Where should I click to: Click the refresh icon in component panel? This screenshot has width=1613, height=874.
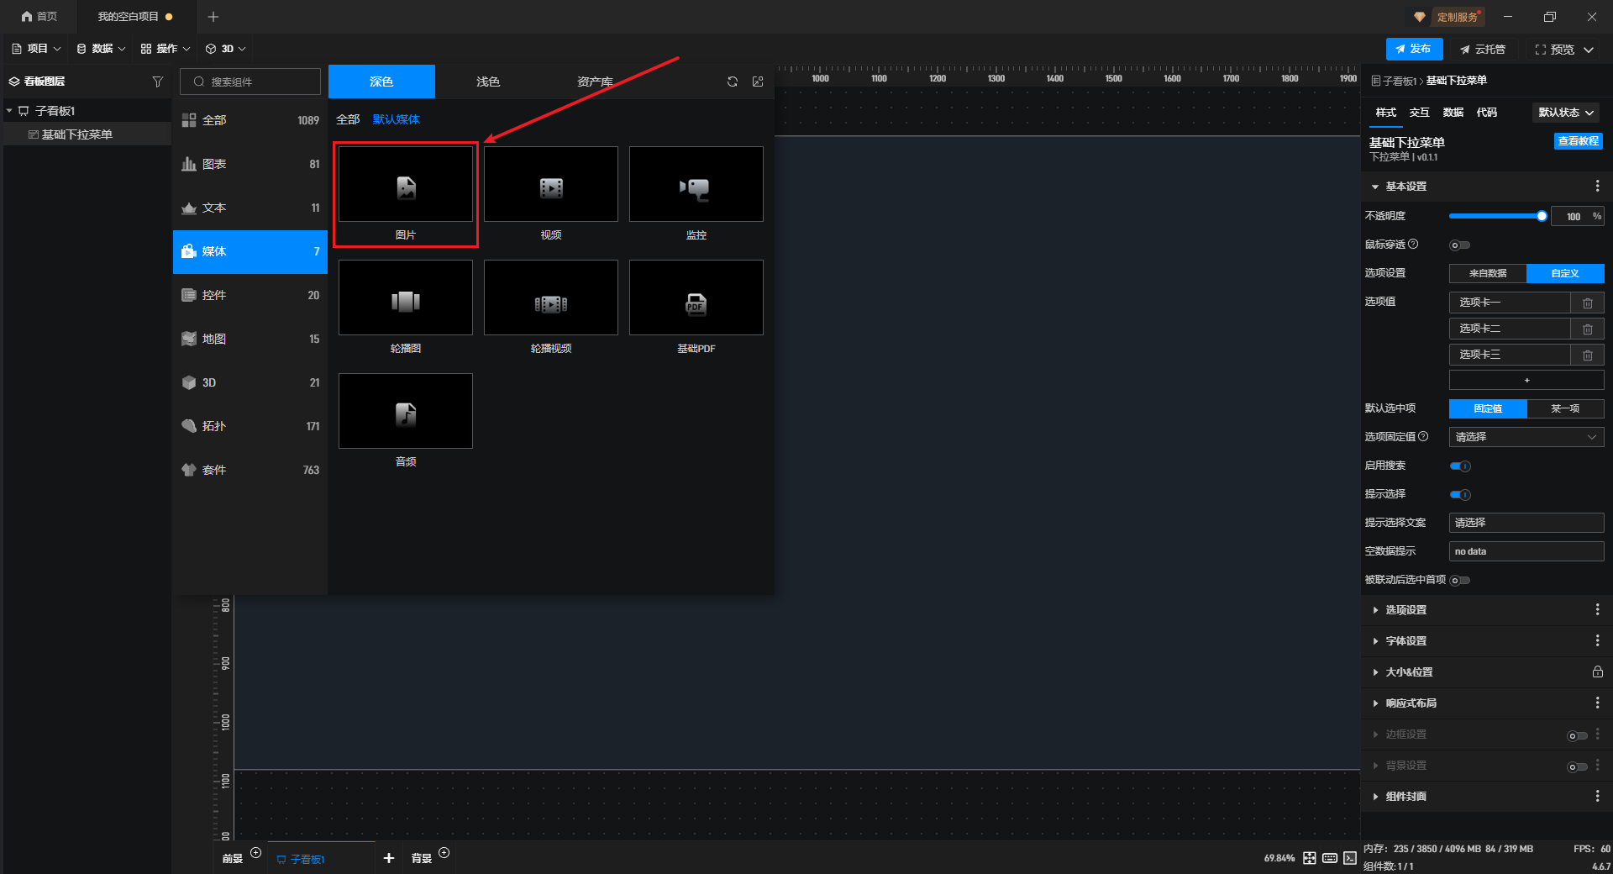tap(732, 82)
